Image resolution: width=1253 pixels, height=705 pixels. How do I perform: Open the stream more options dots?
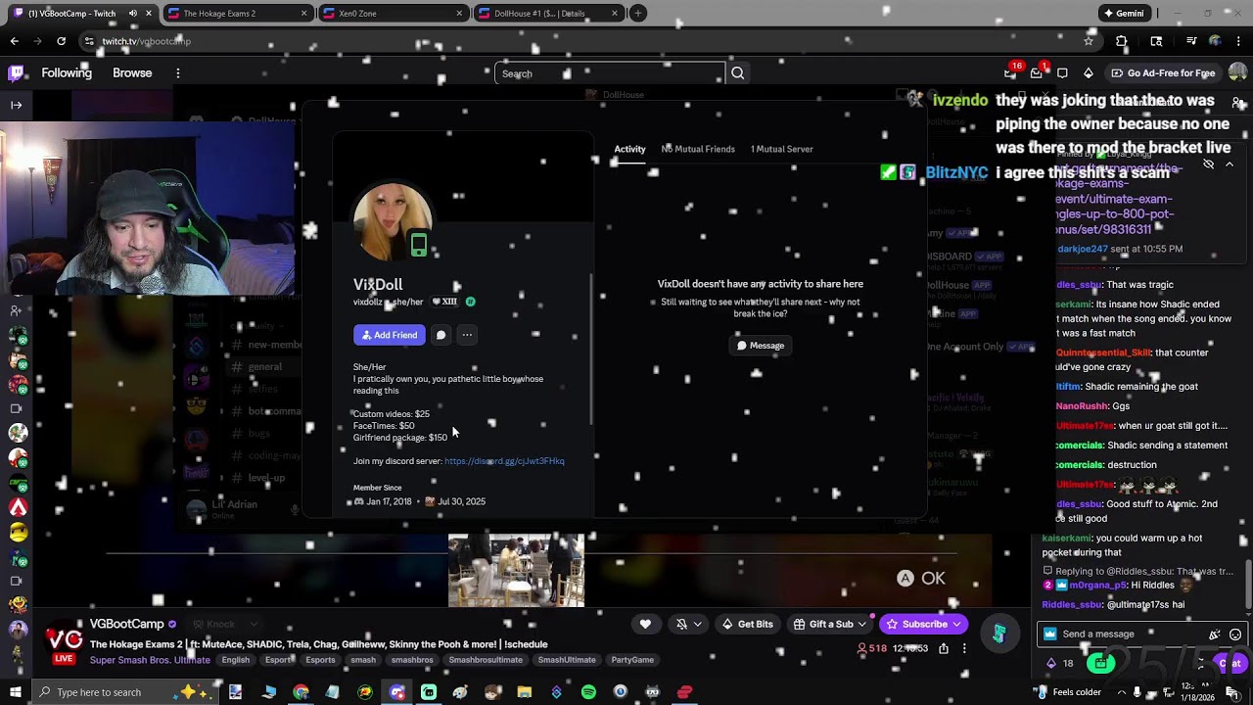pos(964,648)
